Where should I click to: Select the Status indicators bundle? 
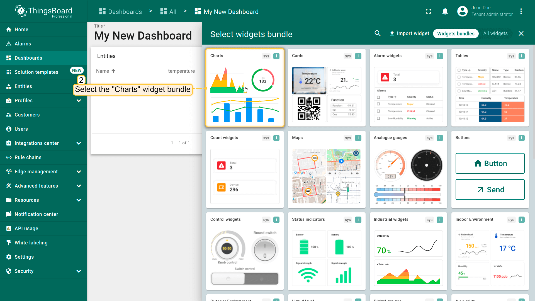pyautogui.click(x=327, y=251)
